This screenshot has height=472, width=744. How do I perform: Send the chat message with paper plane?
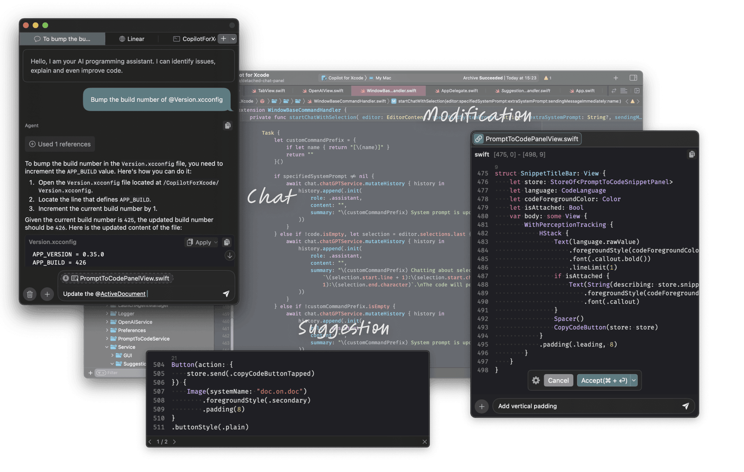click(226, 294)
